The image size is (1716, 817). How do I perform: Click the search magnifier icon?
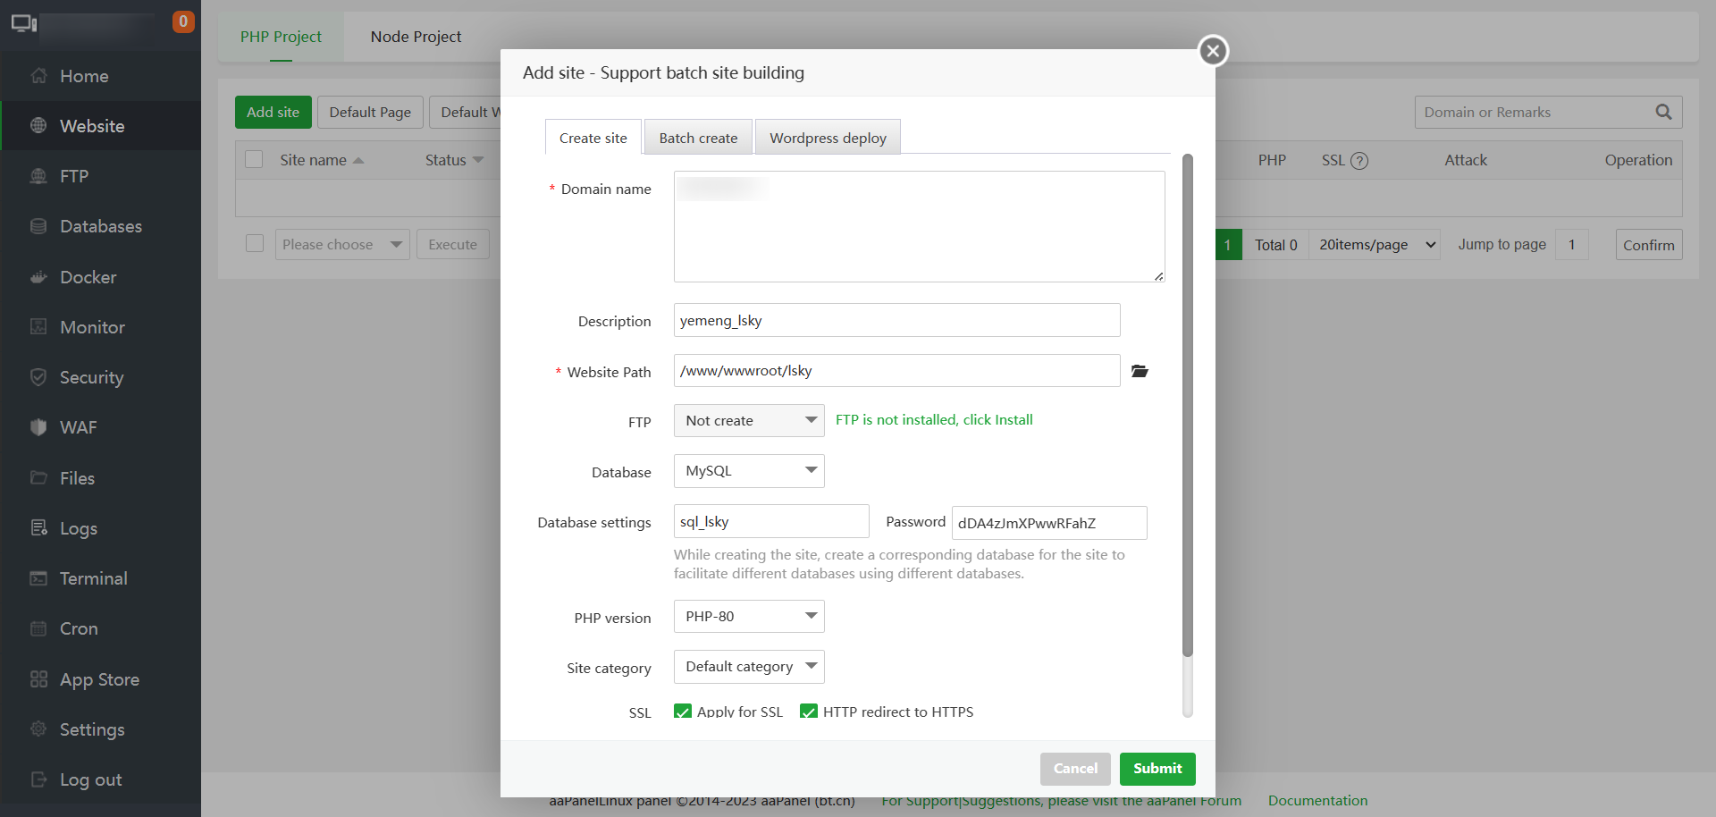coord(1663,112)
